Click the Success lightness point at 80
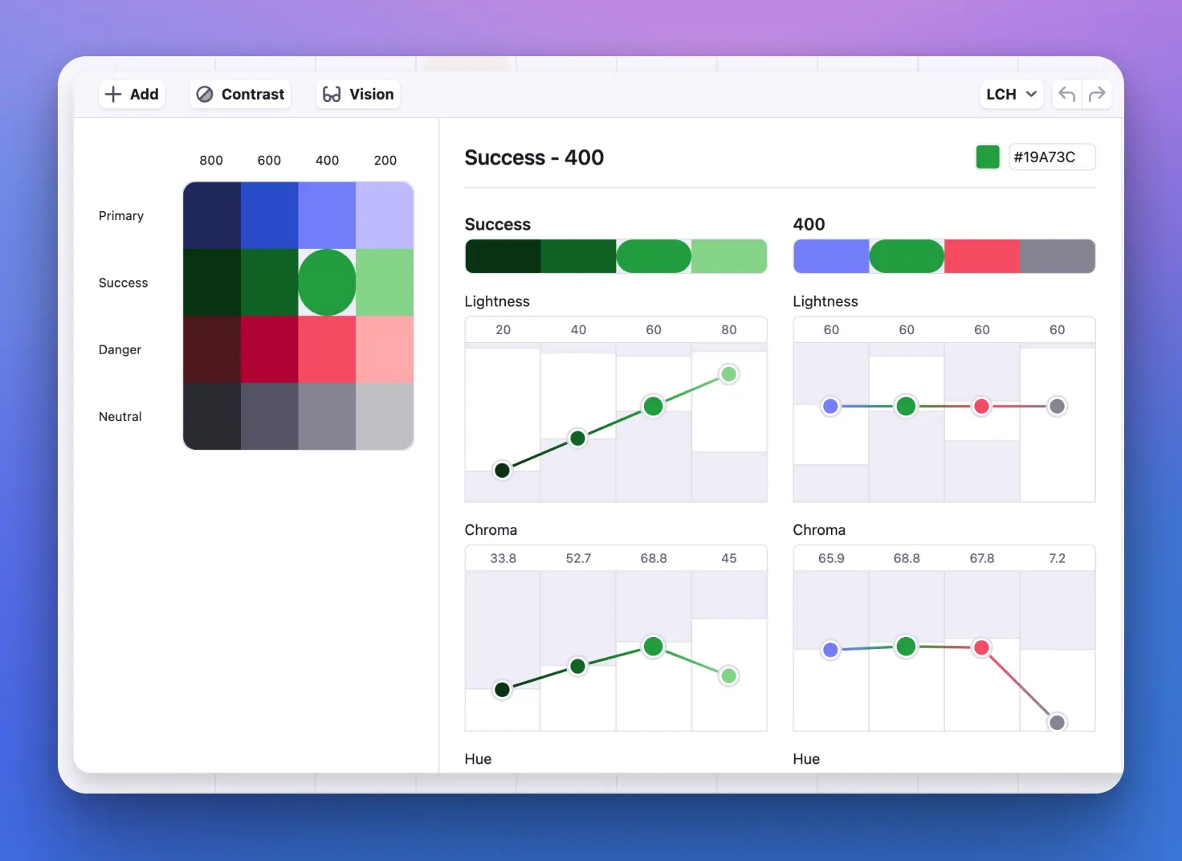This screenshot has width=1182, height=861. tap(728, 374)
